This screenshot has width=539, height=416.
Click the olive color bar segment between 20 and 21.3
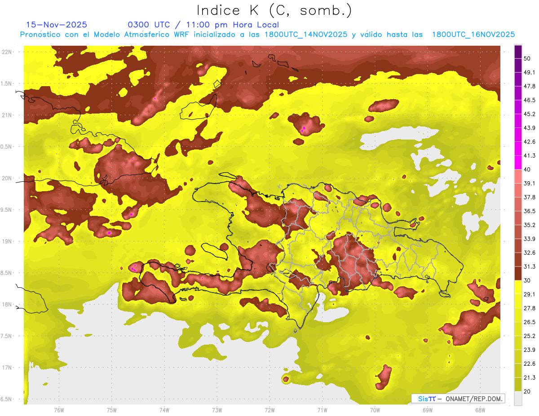tap(518, 384)
